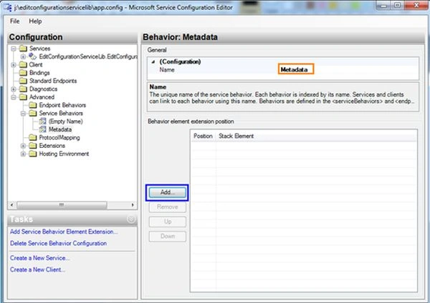
Task: Select the Client tree label
Action: coord(36,65)
